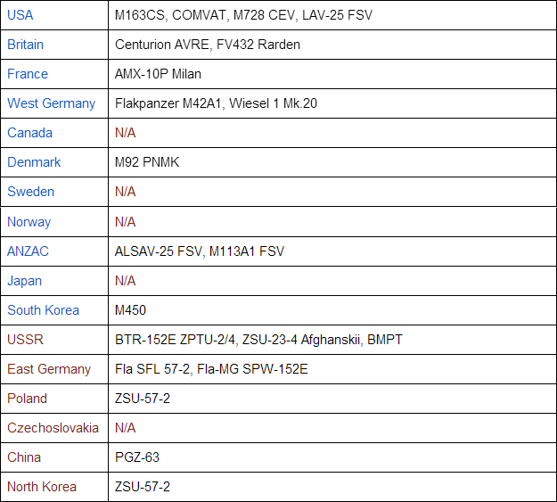The height and width of the screenshot is (502, 557).
Task: Follow the ANZAC link
Action: [28, 251]
